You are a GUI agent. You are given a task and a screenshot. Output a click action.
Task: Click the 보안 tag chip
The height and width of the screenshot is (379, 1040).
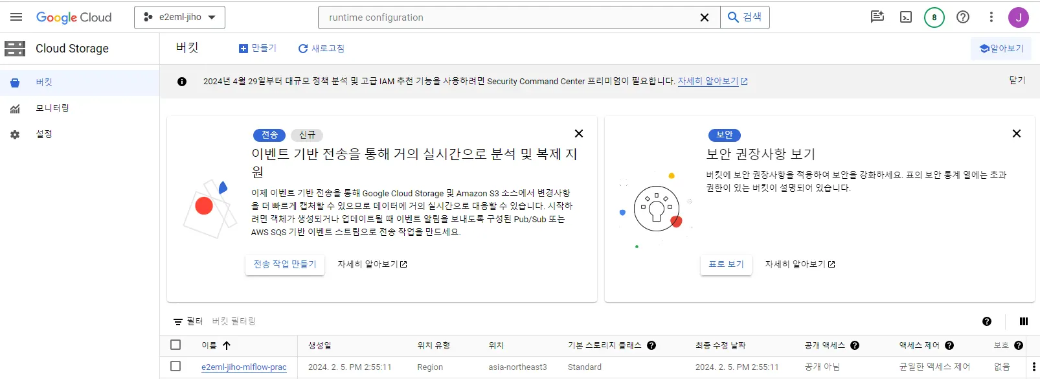tap(725, 135)
